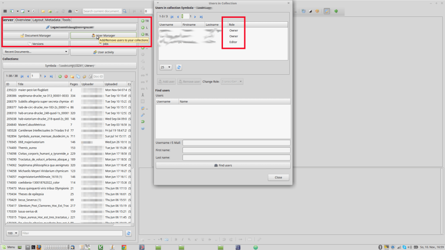Click the palette icon in the top toolbar

coord(317,11)
